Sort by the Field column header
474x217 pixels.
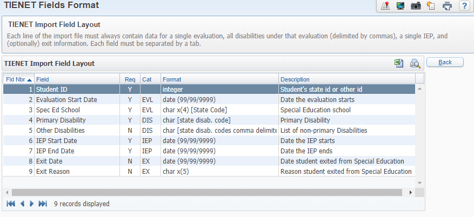point(77,79)
